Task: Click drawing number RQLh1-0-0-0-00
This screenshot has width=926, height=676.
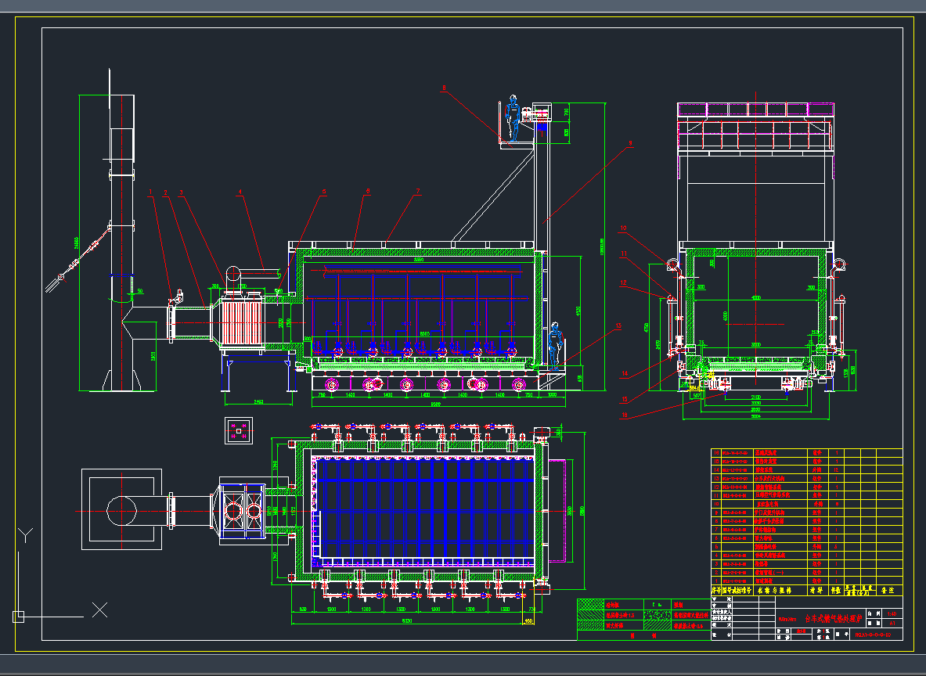Action: click(x=871, y=635)
